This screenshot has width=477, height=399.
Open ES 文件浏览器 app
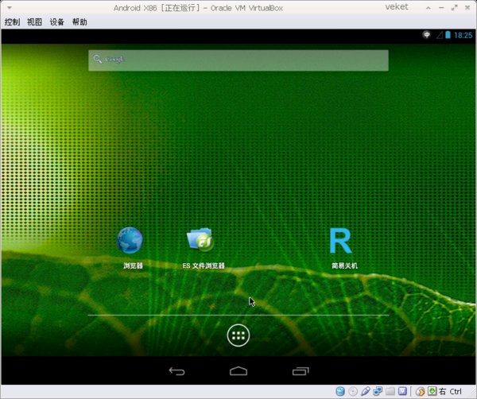pyautogui.click(x=201, y=240)
